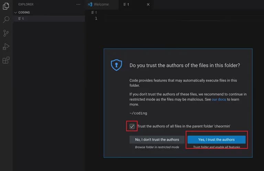
Task: Click 'No, I don't trust the authors'
Action: 157,139
